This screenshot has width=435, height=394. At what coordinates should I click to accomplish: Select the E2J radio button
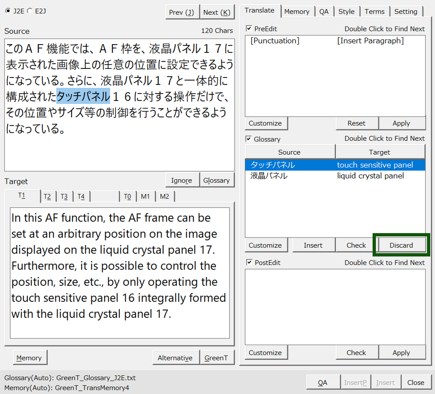pos(30,11)
